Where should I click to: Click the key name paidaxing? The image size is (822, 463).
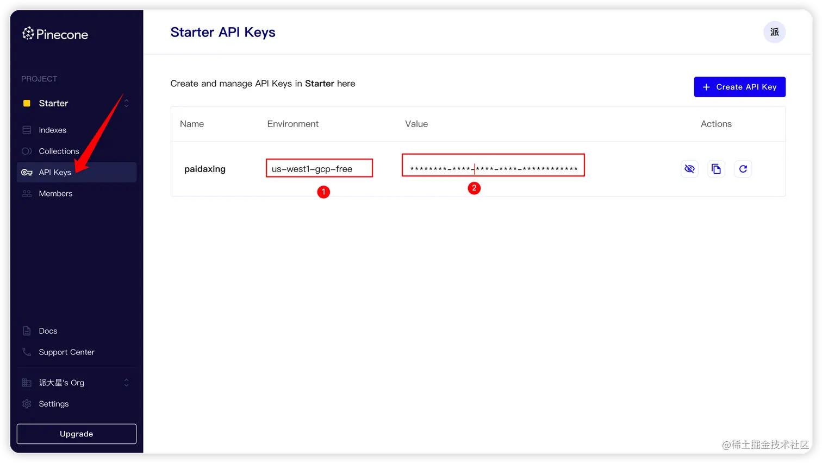click(x=205, y=169)
